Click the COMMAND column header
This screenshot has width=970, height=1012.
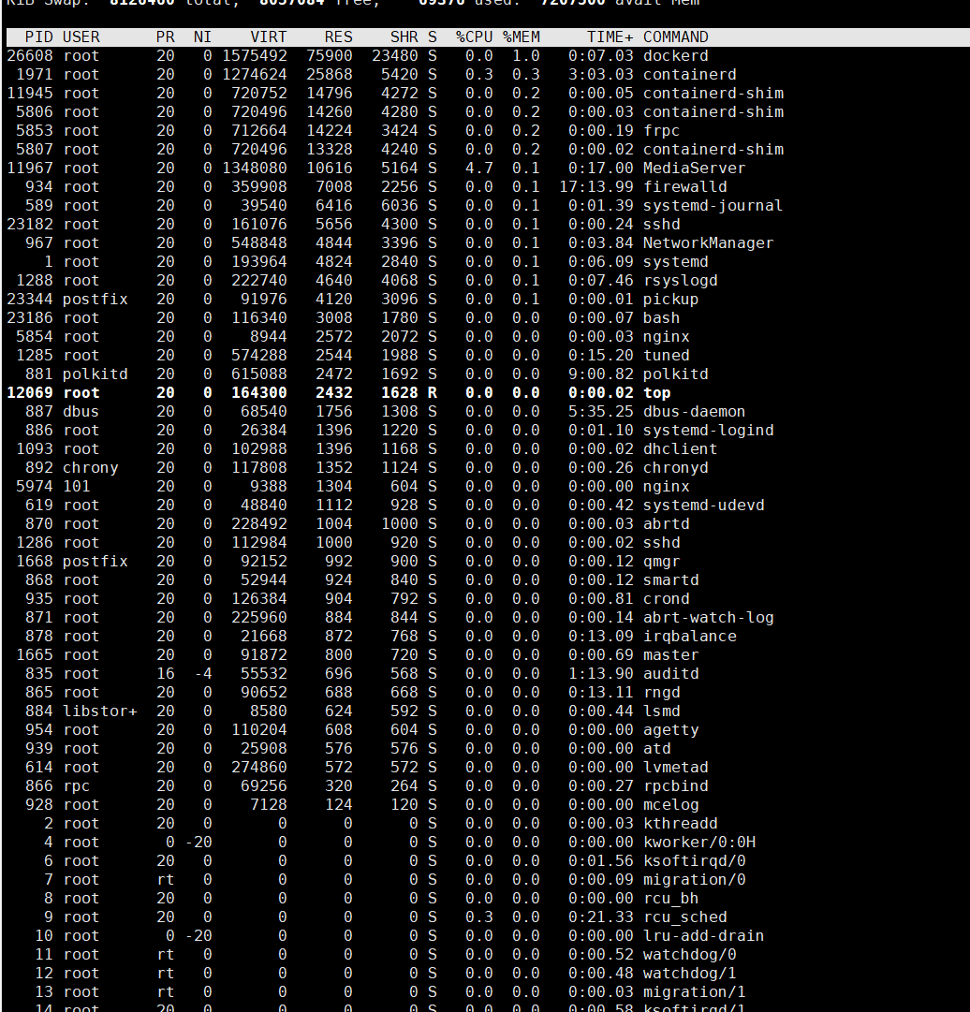[675, 37]
